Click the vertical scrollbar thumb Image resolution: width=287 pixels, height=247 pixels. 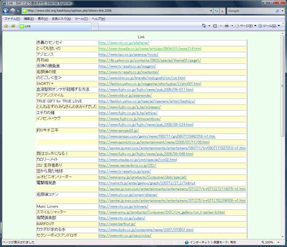tap(283, 86)
